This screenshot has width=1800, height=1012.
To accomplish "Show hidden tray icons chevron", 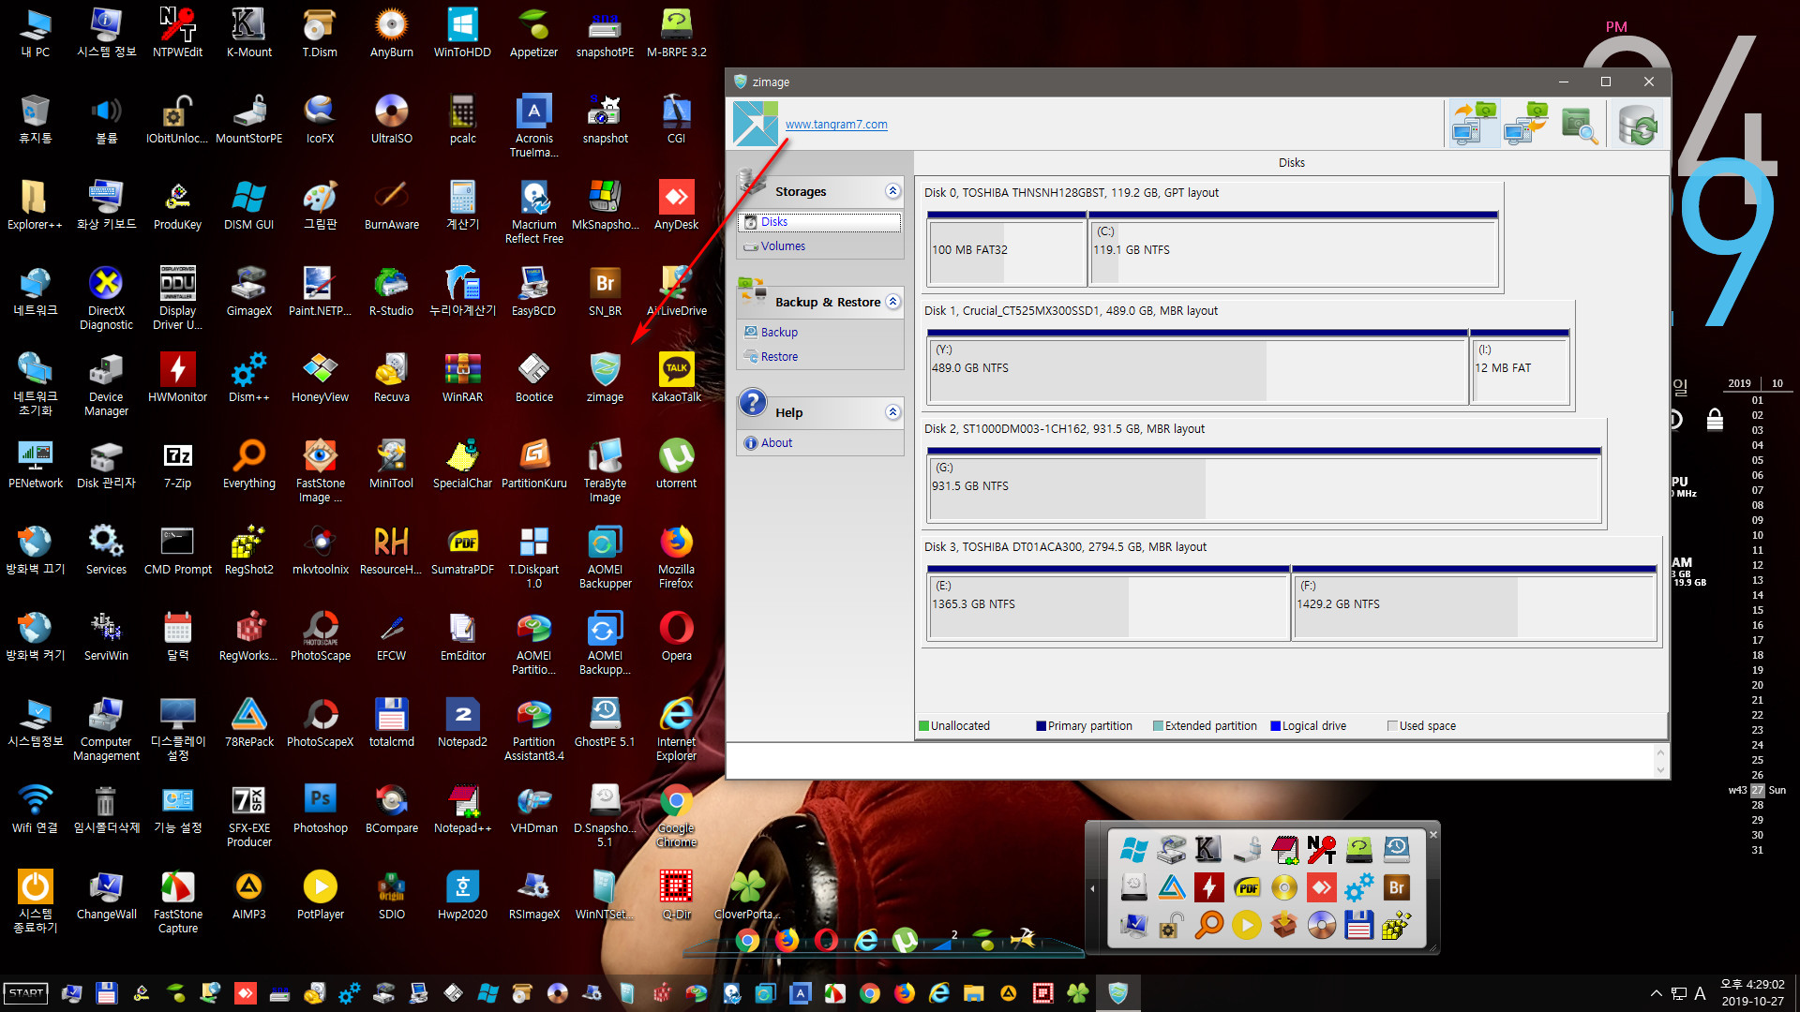I will [x=1656, y=993].
